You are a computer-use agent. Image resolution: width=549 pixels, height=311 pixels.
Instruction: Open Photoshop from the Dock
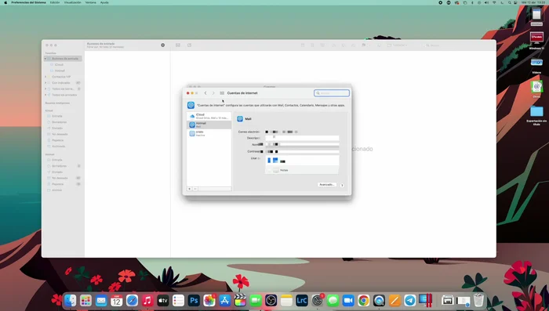pos(194,301)
